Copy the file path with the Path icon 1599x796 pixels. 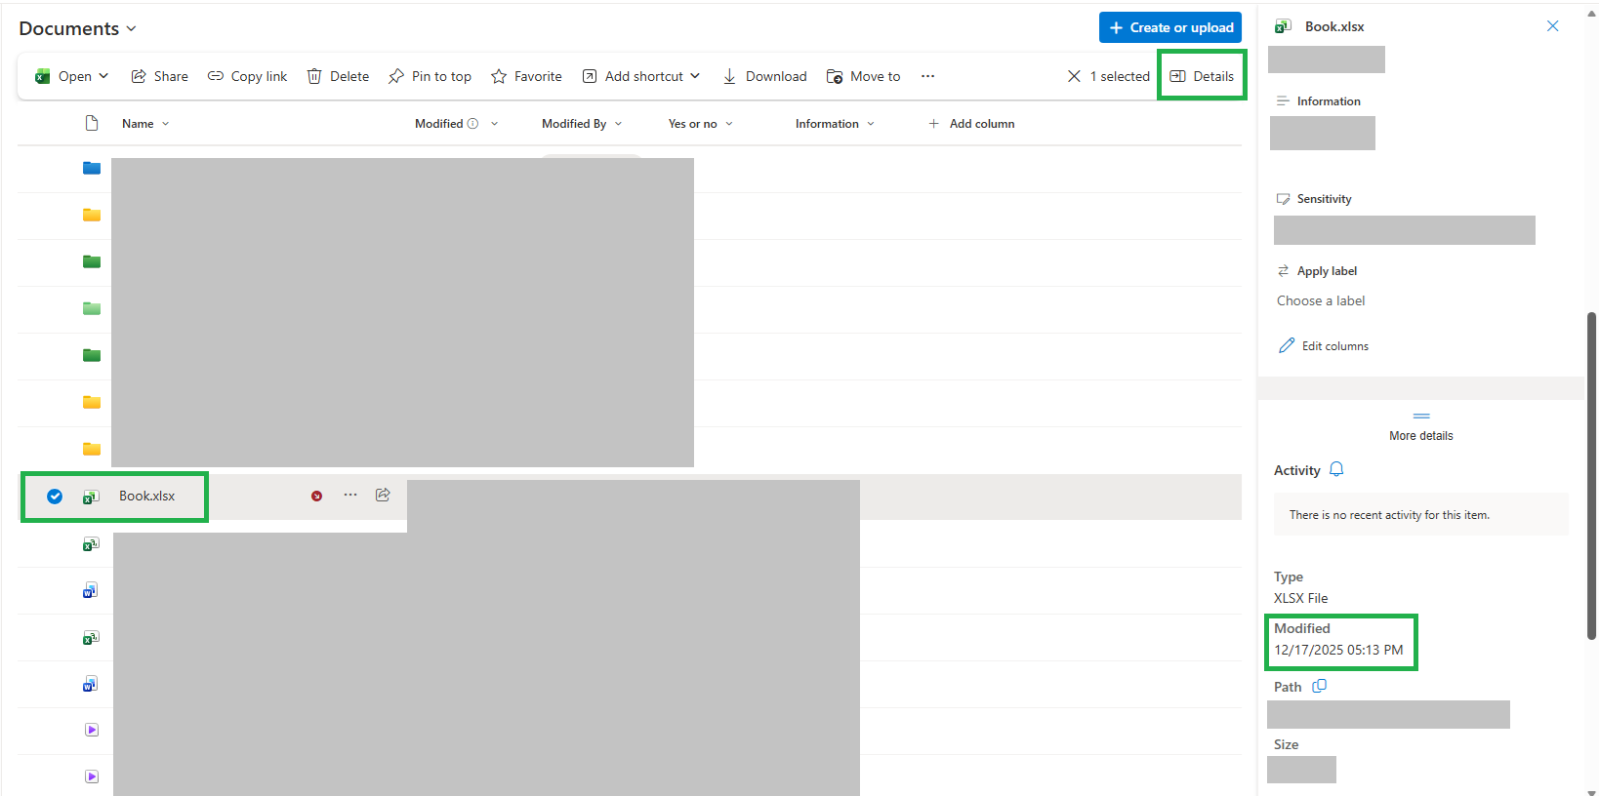coord(1319,686)
